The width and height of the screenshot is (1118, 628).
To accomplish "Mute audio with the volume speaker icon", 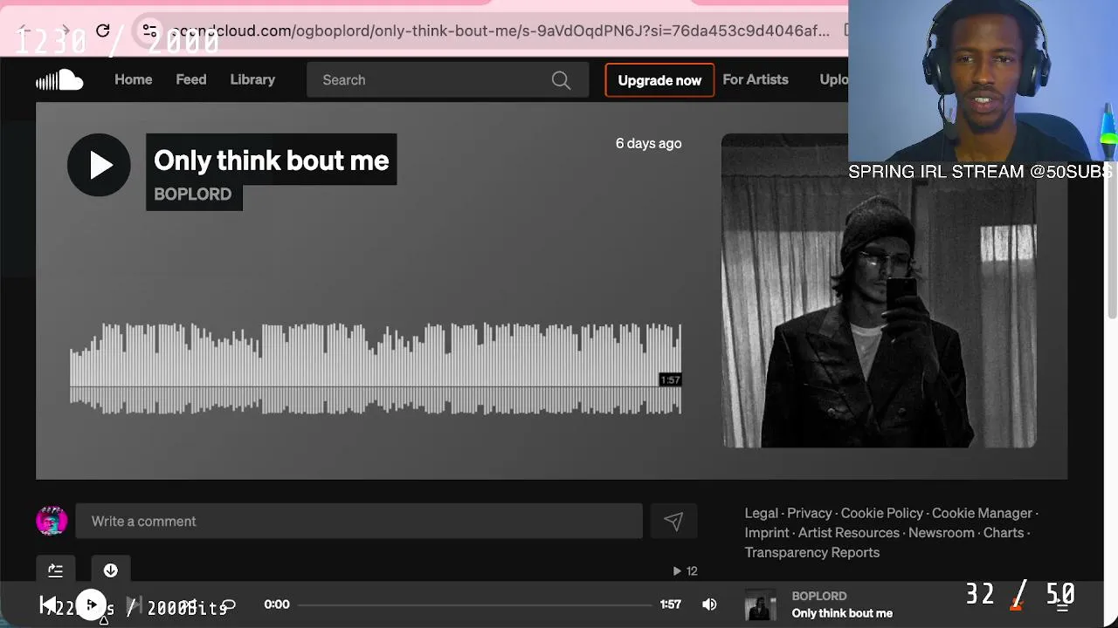I will pyautogui.click(x=709, y=604).
